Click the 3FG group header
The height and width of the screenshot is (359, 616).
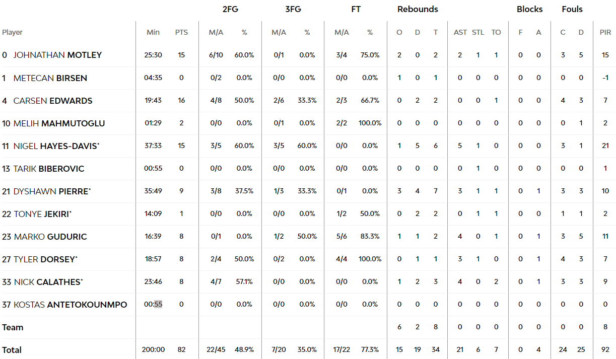(293, 9)
